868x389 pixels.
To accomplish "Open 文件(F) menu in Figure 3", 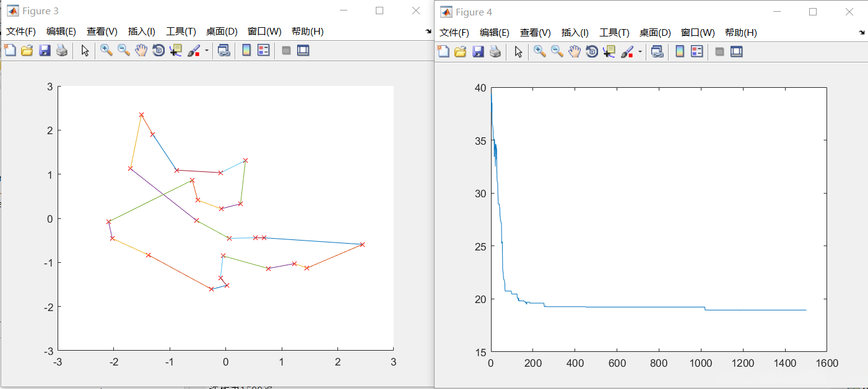I will [21, 32].
